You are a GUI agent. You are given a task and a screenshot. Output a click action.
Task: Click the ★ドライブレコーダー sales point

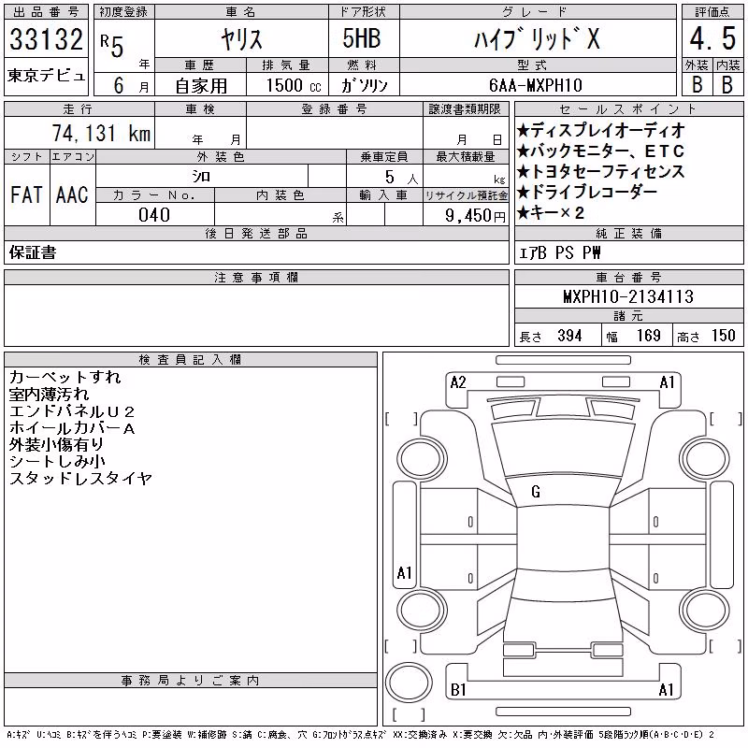pyautogui.click(x=587, y=192)
